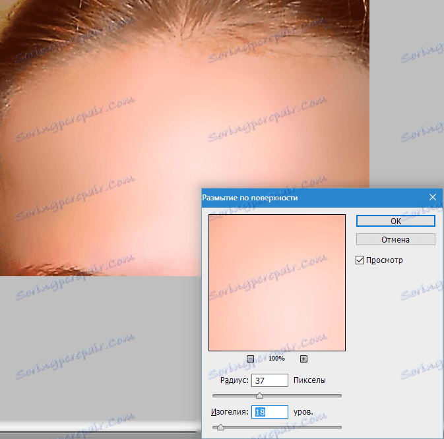Toggle the Просмотр preview checkbox
444x439 pixels.
click(360, 260)
